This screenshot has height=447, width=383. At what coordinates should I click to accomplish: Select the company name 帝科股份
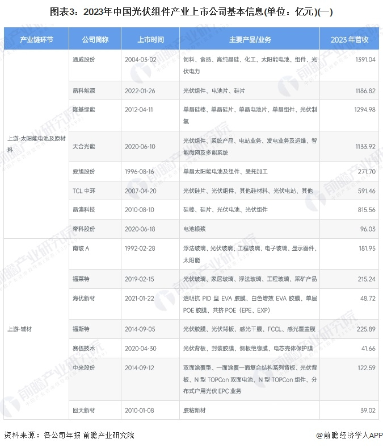tap(84, 229)
